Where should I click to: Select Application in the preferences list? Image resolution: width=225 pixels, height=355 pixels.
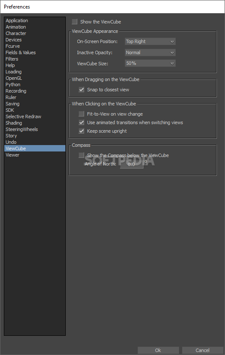pos(35,20)
